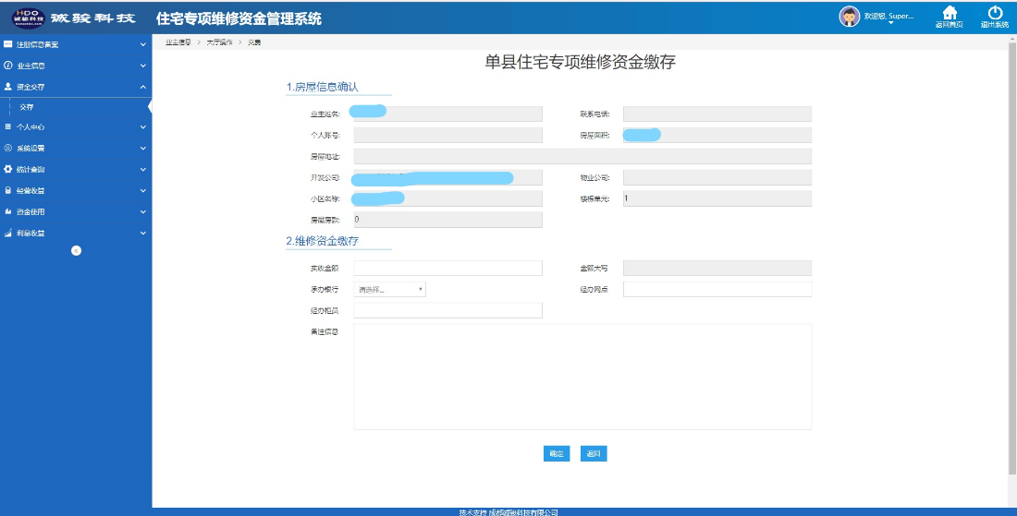
Task: Click the page vertical scrollbar
Action: (x=1013, y=259)
